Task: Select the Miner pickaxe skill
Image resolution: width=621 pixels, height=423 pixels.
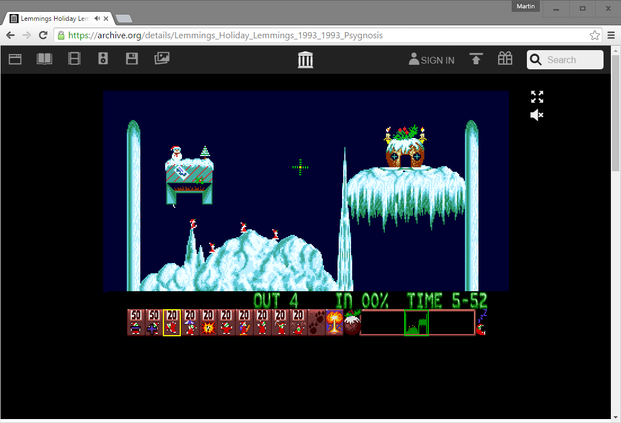Action: pyautogui.click(x=281, y=323)
